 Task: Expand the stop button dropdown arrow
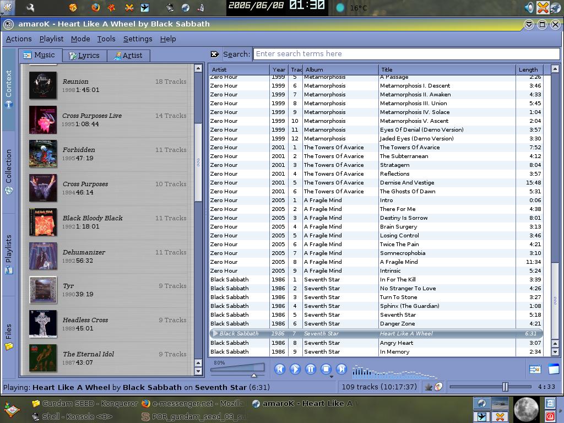coord(331,377)
